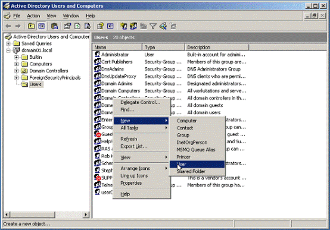330x230 pixels.
Task: Select the Domain Computers row
Action: [x=170, y=91]
